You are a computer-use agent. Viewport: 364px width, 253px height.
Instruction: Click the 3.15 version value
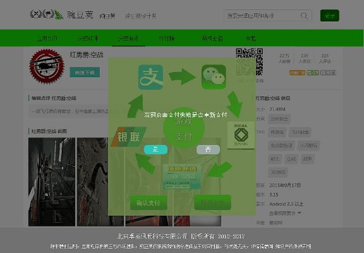click(x=274, y=195)
